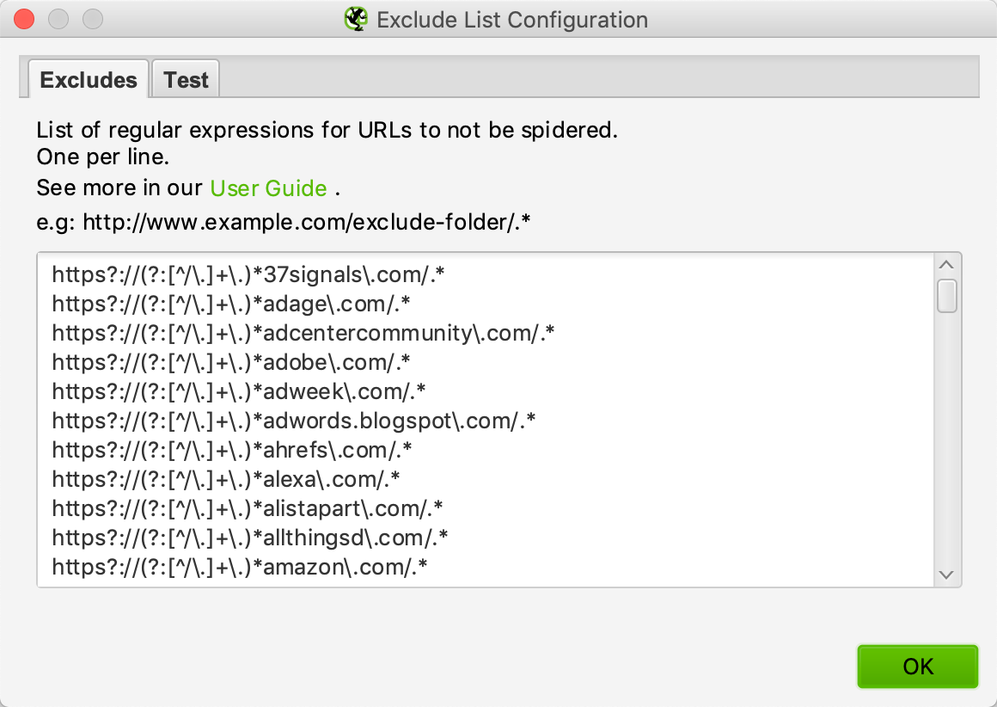Click the alistapart.com exclude line

tap(248, 509)
